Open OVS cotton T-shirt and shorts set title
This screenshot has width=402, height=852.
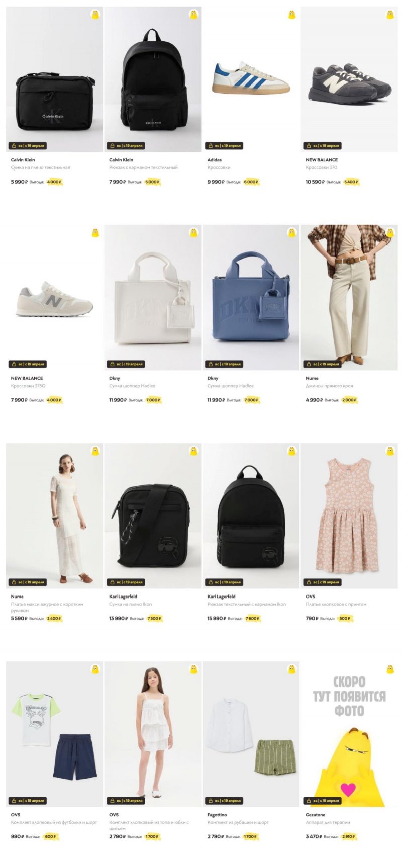(54, 822)
